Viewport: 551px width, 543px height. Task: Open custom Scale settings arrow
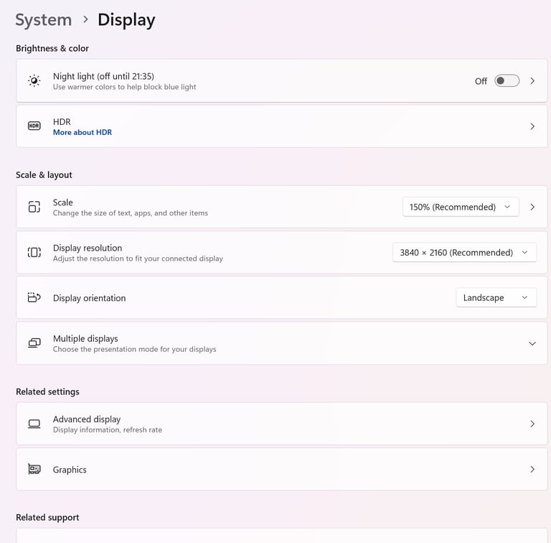point(532,207)
